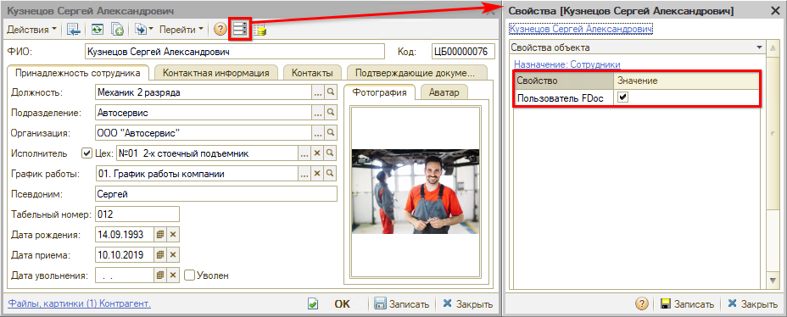Open the Цех magnifier icon
The height and width of the screenshot is (317, 787).
pos(330,153)
